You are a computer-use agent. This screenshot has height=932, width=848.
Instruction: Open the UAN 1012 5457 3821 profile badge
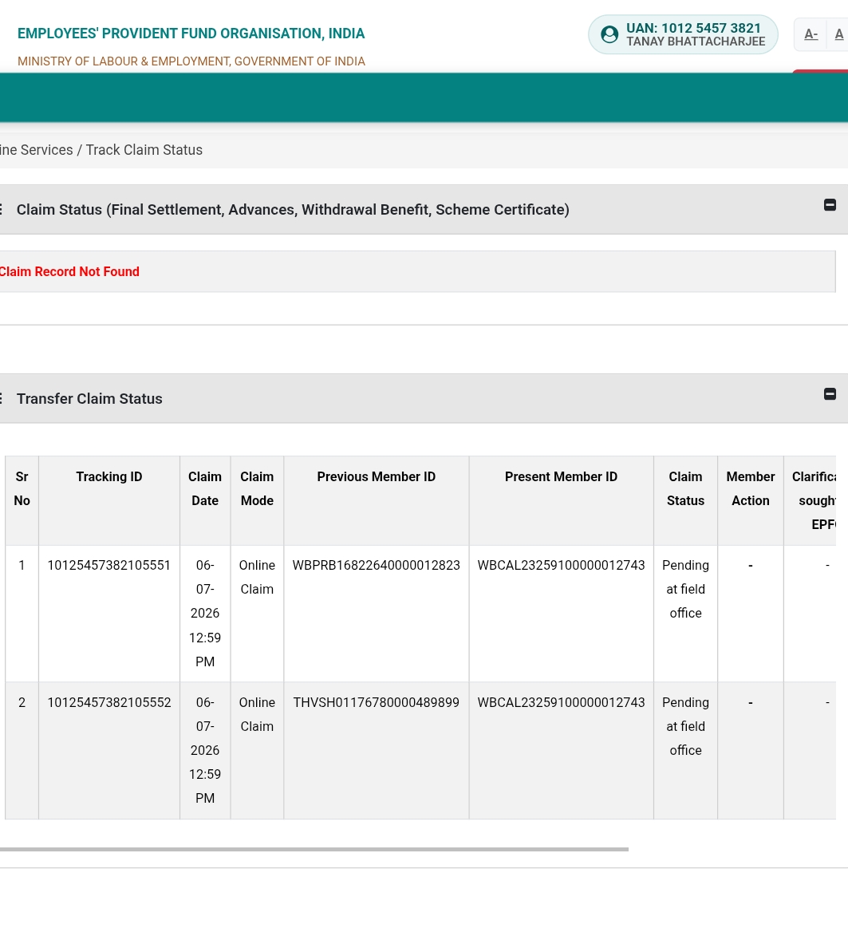(683, 34)
